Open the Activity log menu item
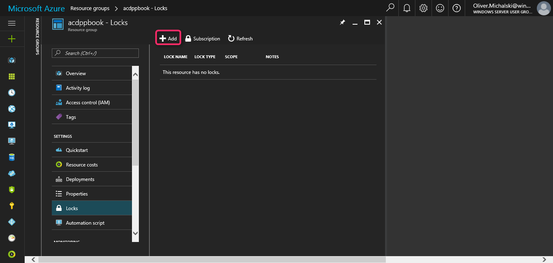The height and width of the screenshot is (263, 553). pyautogui.click(x=92, y=88)
